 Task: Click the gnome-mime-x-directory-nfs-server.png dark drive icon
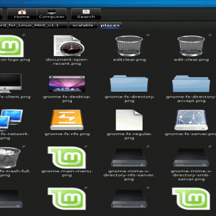[x=129, y=158]
